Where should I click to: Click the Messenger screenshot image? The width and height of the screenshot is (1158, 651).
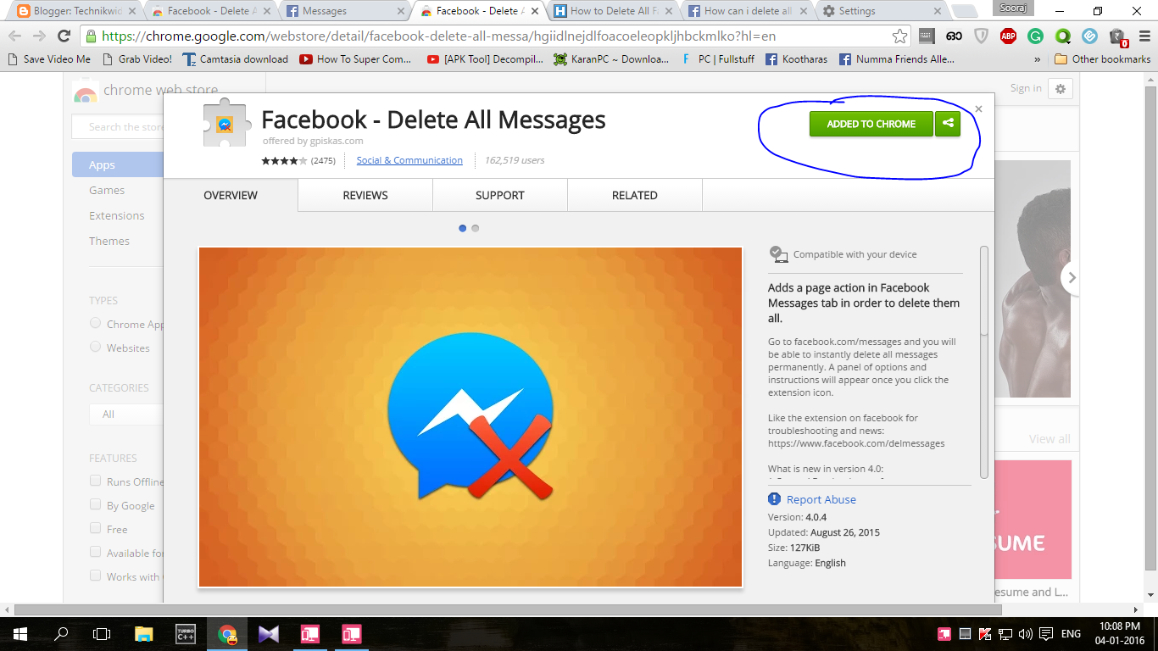pos(470,417)
